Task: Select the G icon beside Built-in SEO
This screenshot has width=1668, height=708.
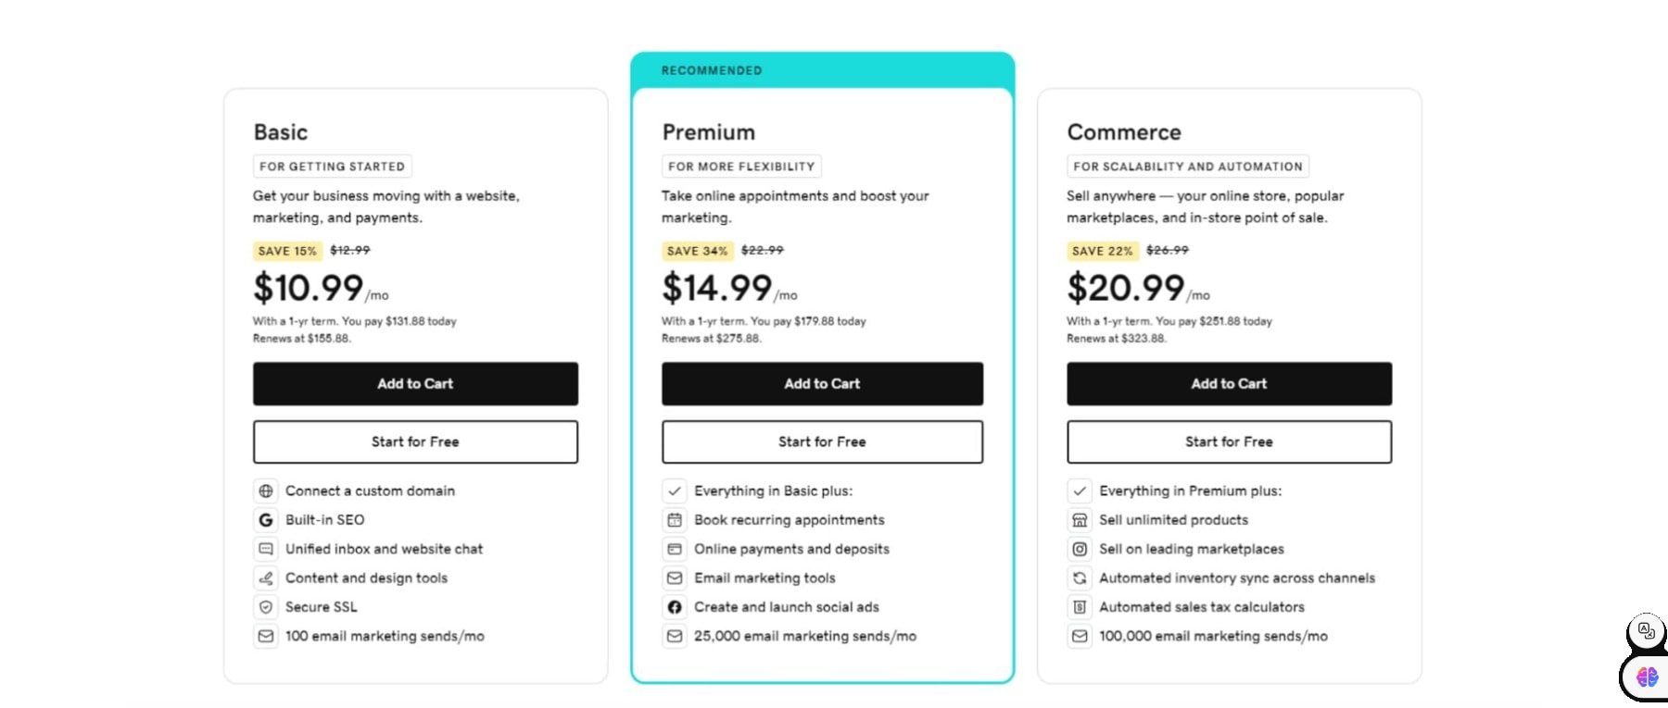Action: coord(266,519)
